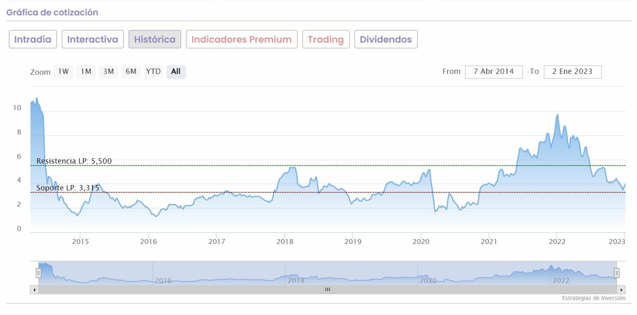Switch to the Interactiva tab
637x315 pixels.
click(x=92, y=39)
